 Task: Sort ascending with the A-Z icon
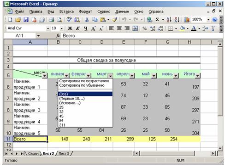[x=169, y=20]
